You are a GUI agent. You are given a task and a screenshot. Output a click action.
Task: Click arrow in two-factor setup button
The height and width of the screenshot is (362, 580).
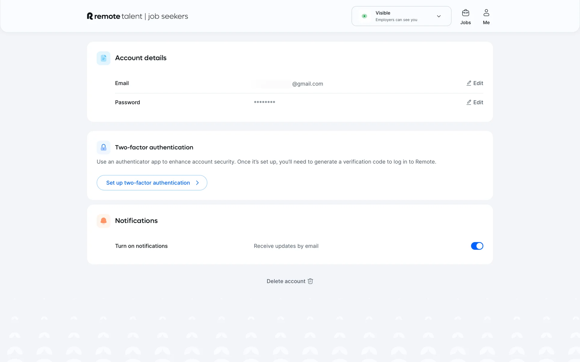point(197,183)
